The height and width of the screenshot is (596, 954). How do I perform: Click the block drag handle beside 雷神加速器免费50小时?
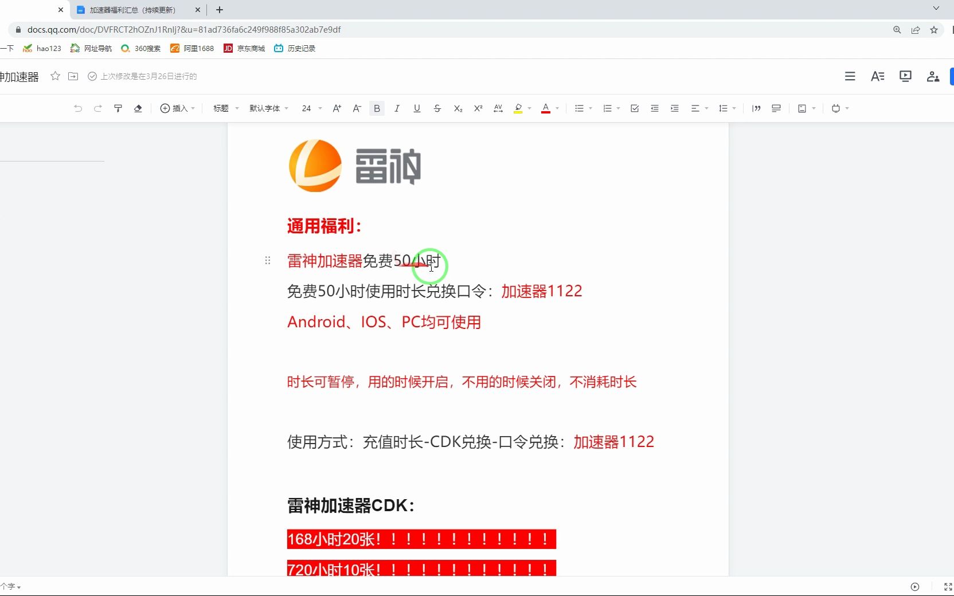pos(267,261)
